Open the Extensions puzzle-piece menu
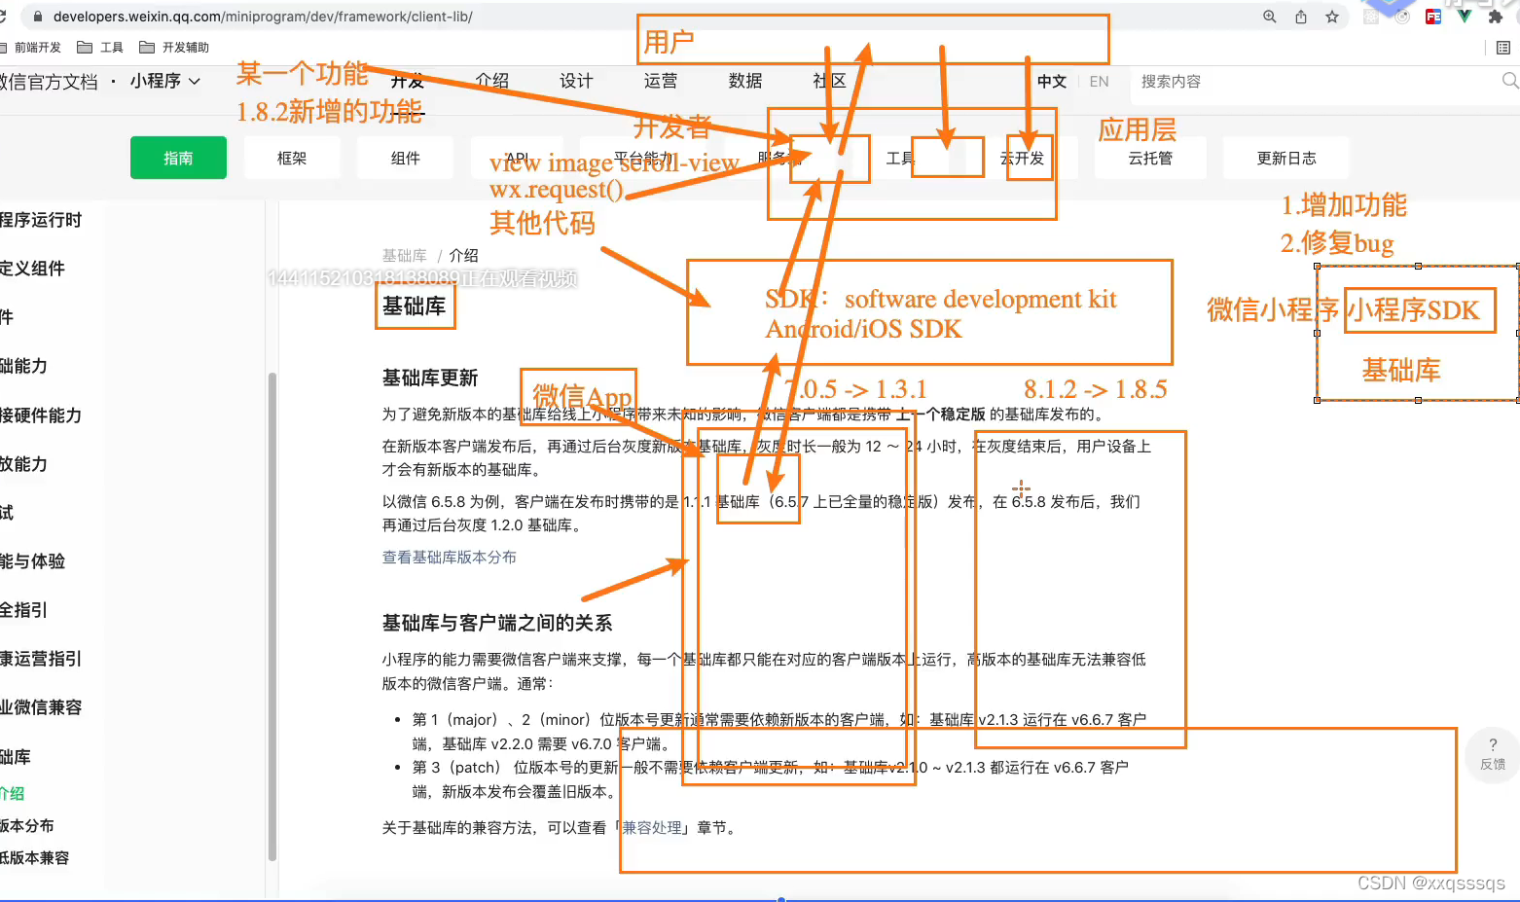 click(x=1496, y=17)
